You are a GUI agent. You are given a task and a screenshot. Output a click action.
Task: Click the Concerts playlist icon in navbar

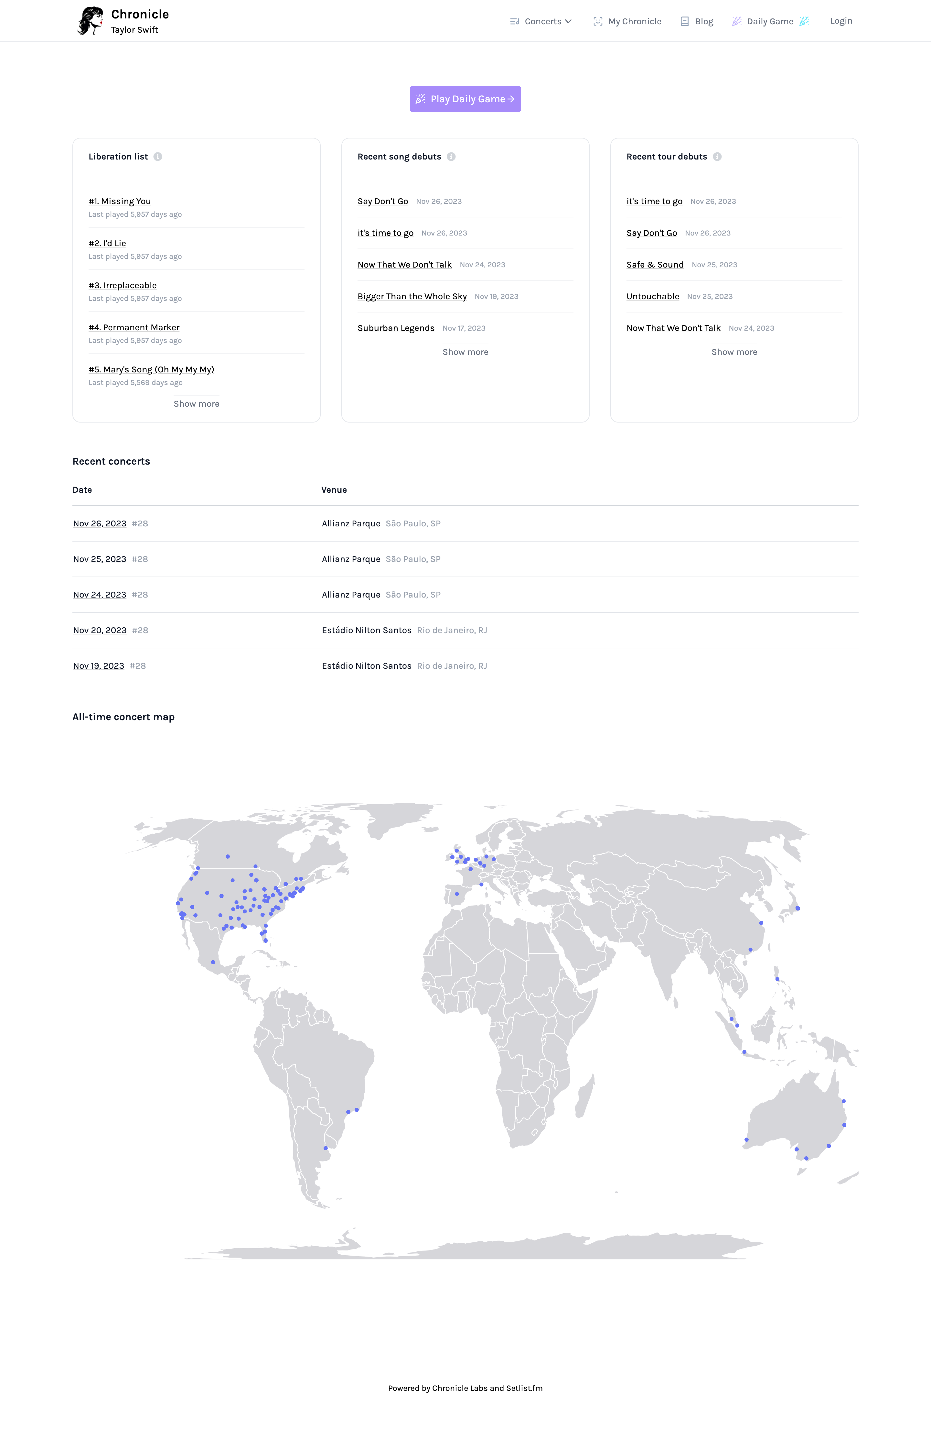tap(514, 21)
